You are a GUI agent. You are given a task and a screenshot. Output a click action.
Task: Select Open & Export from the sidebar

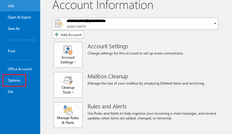pyautogui.click(x=20, y=17)
